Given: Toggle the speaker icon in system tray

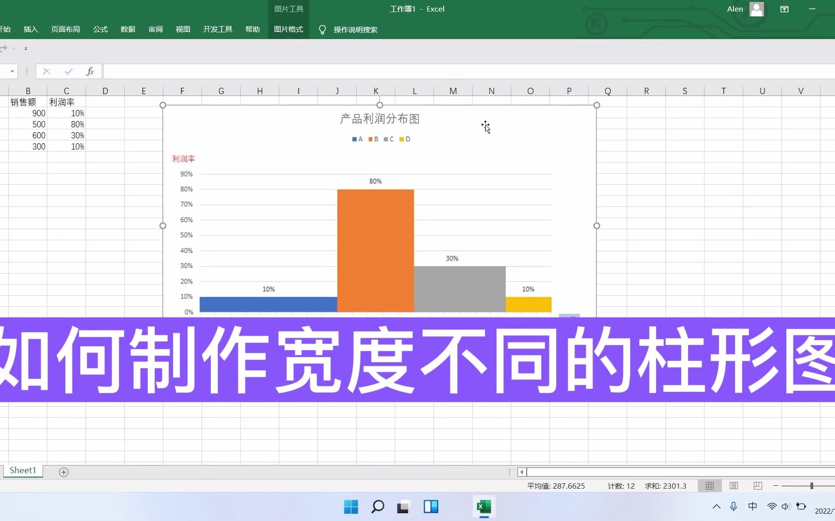Looking at the screenshot, I should (784, 506).
